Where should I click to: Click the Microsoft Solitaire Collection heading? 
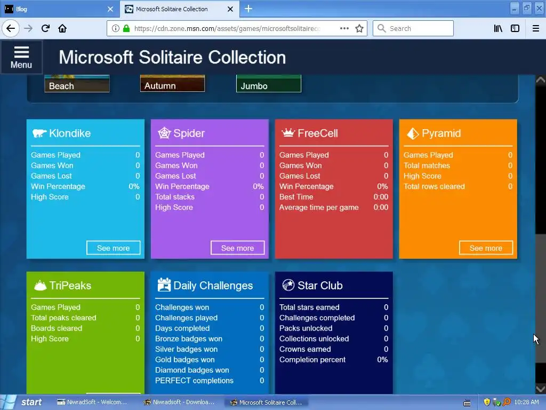click(x=172, y=57)
